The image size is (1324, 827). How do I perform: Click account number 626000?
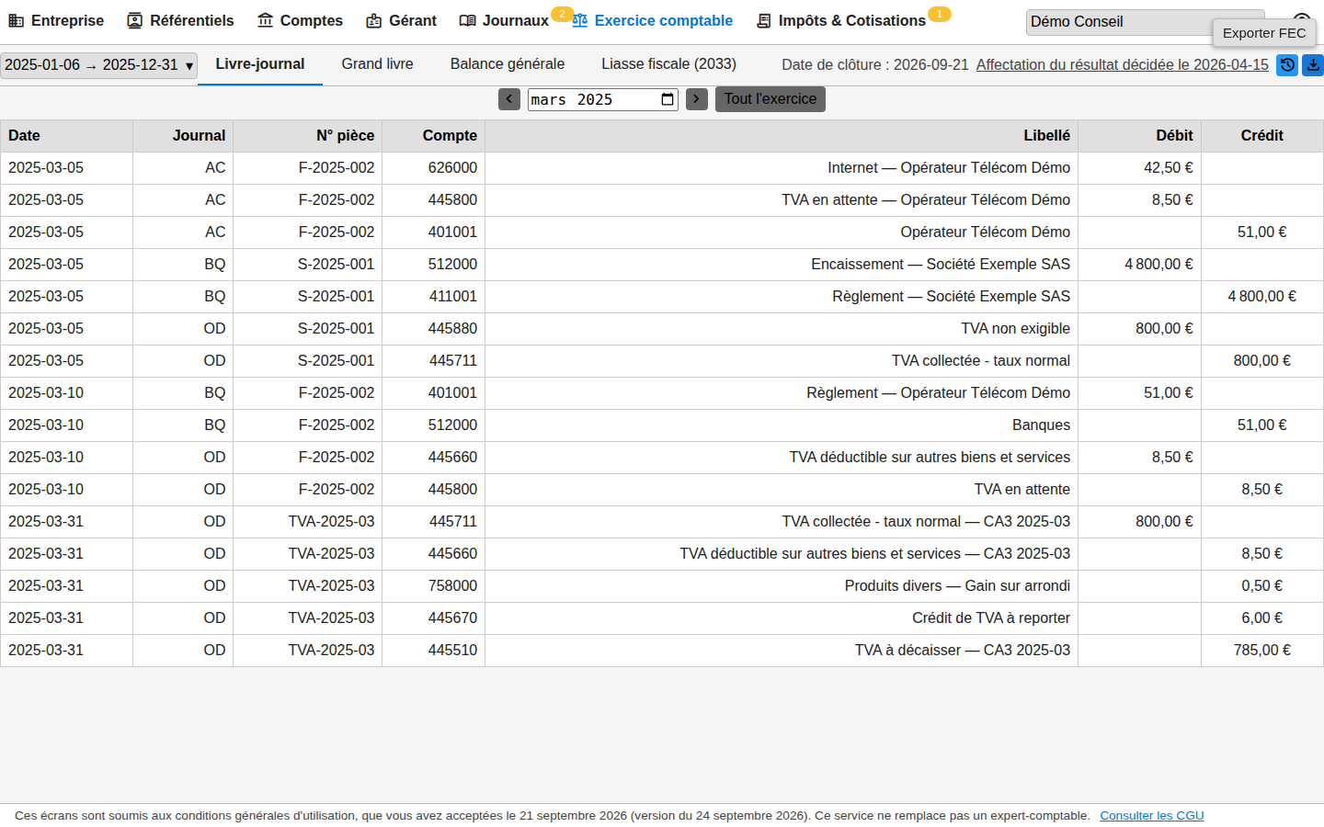(x=452, y=168)
